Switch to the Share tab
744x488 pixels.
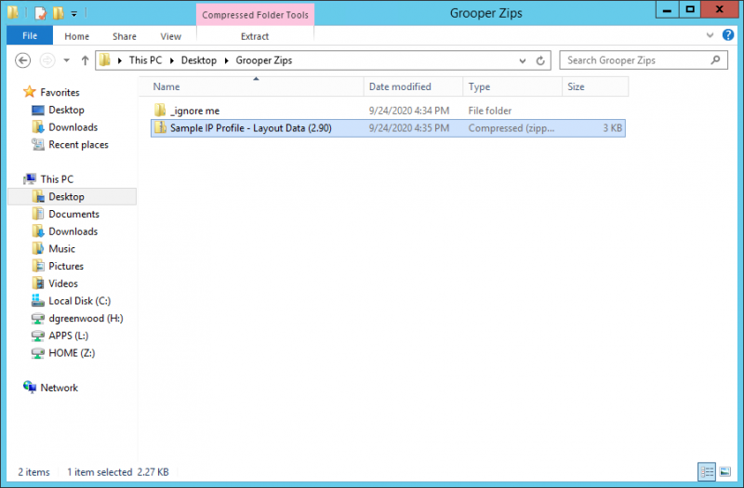click(125, 36)
